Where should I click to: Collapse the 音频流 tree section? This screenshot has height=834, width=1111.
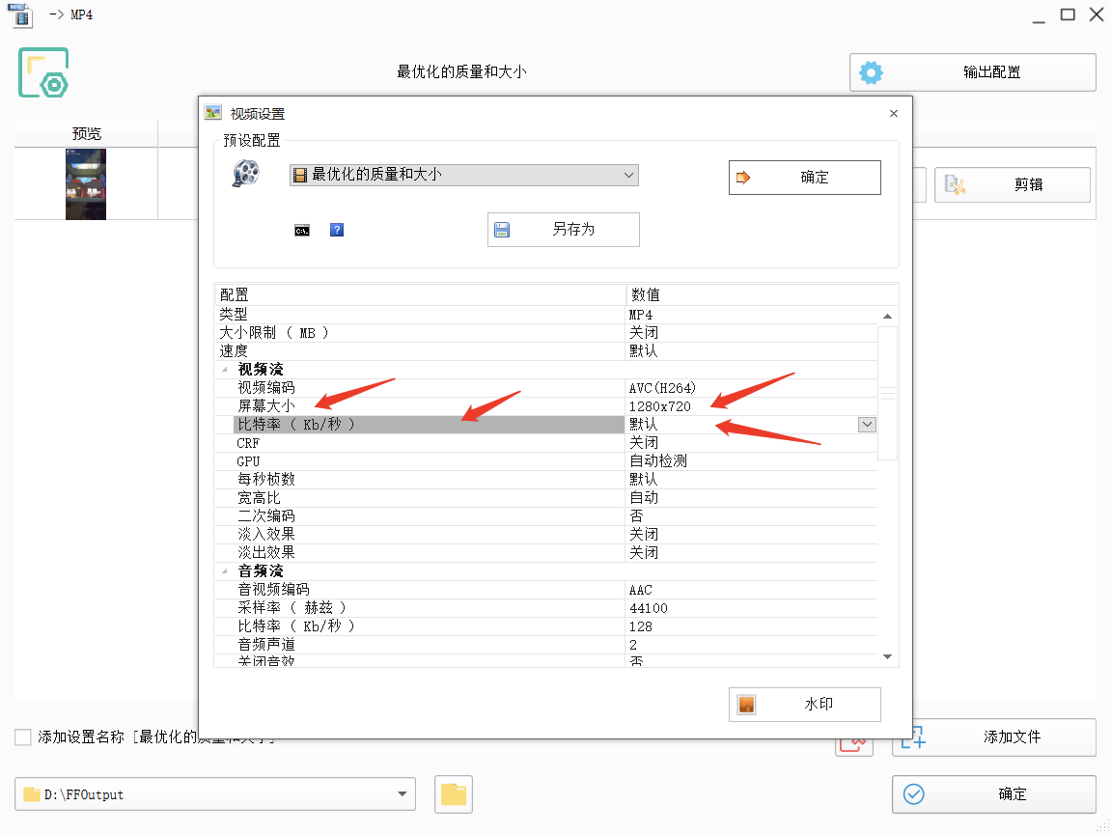(x=225, y=571)
